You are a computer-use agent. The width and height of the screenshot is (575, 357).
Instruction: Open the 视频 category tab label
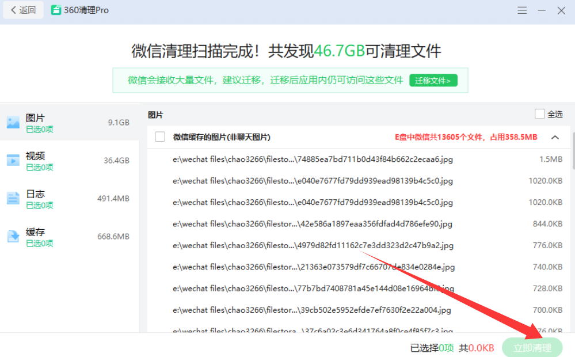35,156
